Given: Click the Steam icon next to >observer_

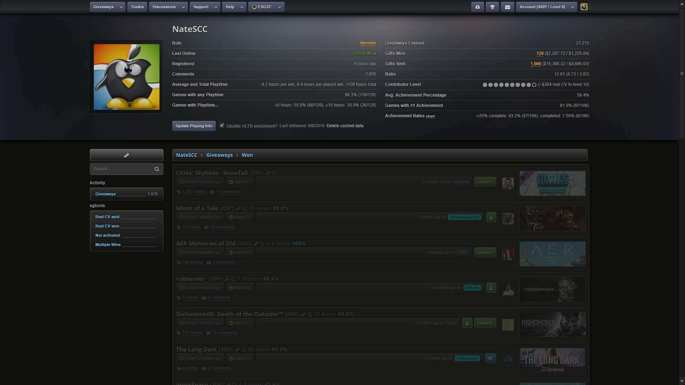Looking at the screenshot, I should (x=227, y=279).
